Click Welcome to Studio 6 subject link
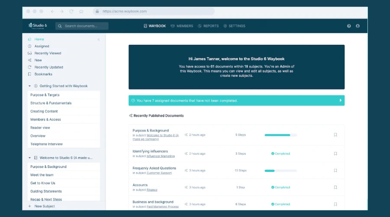Image resolution: width=390 pixels, height=217 pixels. 156,137
